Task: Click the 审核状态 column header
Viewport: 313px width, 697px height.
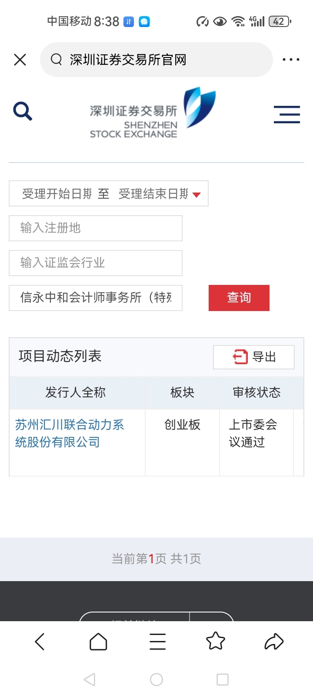Action: tap(256, 392)
